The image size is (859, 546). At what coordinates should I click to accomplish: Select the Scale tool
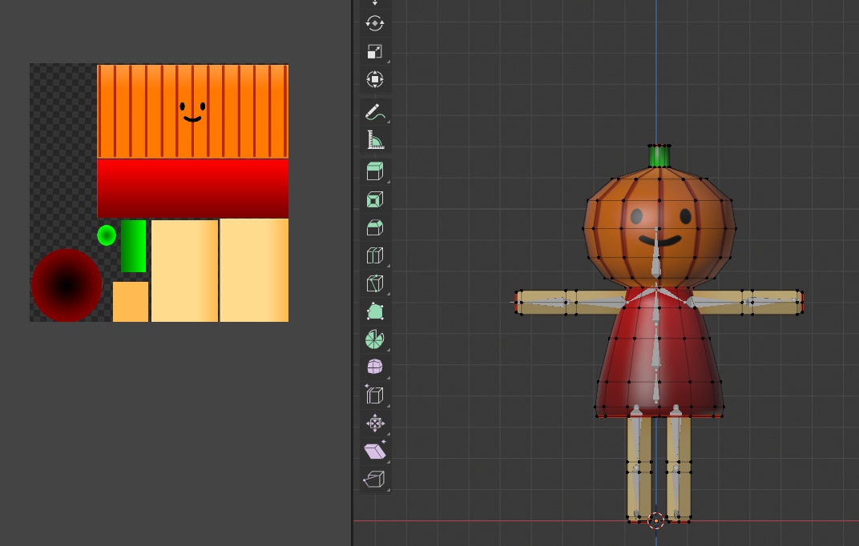pos(375,51)
